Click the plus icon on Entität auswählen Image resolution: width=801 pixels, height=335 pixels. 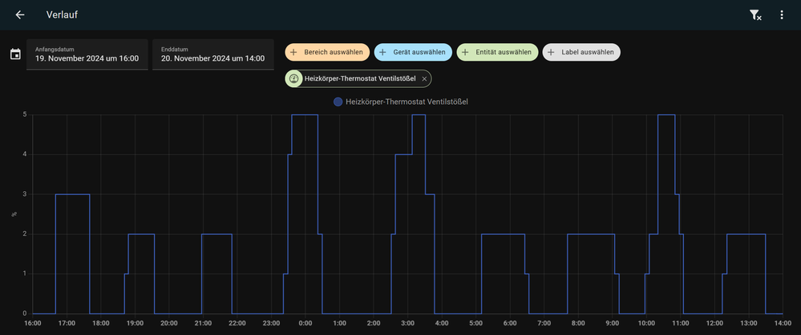[466, 52]
